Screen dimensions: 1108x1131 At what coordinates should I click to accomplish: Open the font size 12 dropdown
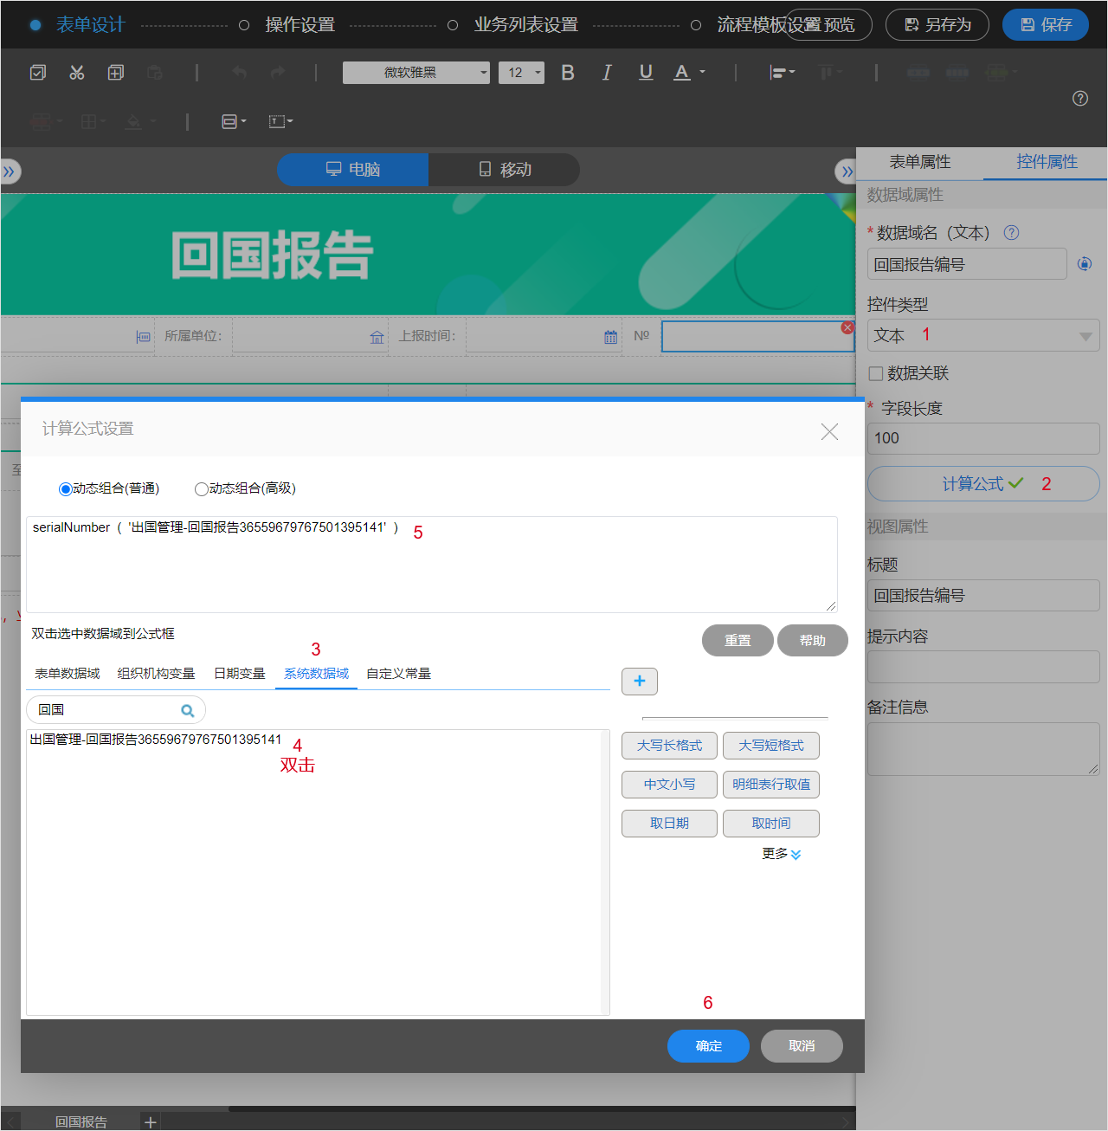(x=521, y=73)
